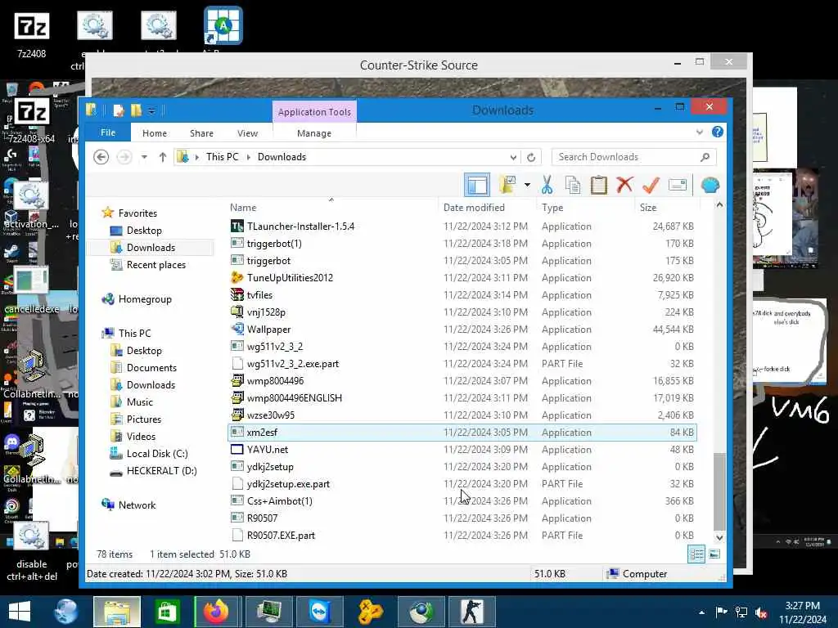Click the E-mail envelope toolbar icon
The width and height of the screenshot is (838, 628).
677,186
